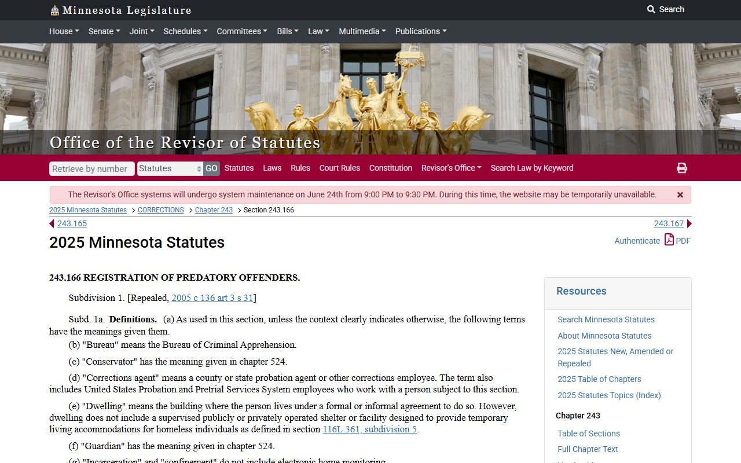Viewport: 741px width, 463px height.
Task: Click the Retrieve by number field
Action: 92,168
